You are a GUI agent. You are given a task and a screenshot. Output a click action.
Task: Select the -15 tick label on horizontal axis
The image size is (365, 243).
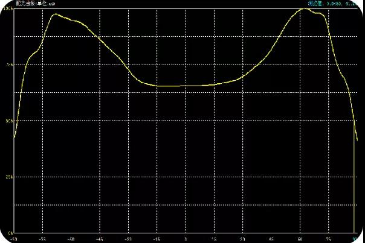[156, 238]
